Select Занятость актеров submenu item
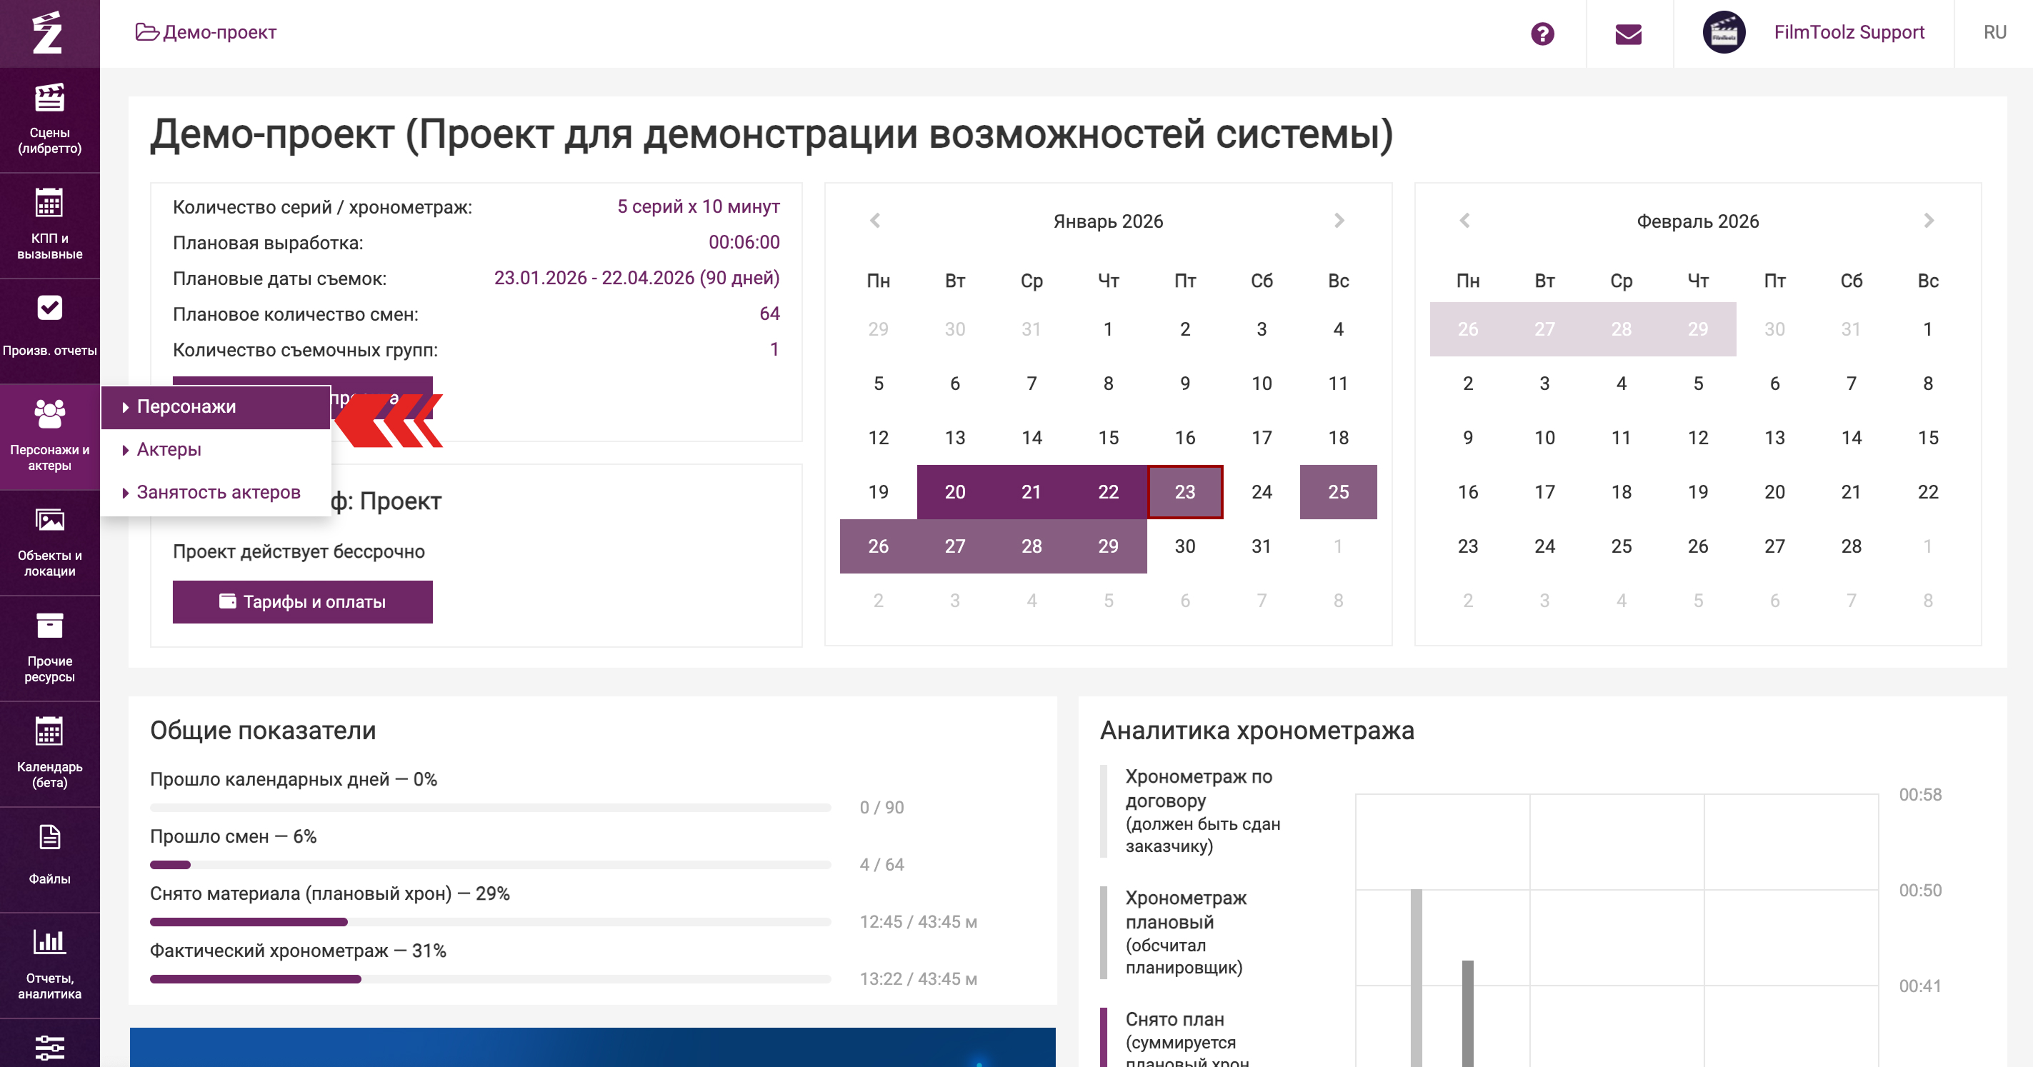This screenshot has height=1067, width=2033. [218, 491]
